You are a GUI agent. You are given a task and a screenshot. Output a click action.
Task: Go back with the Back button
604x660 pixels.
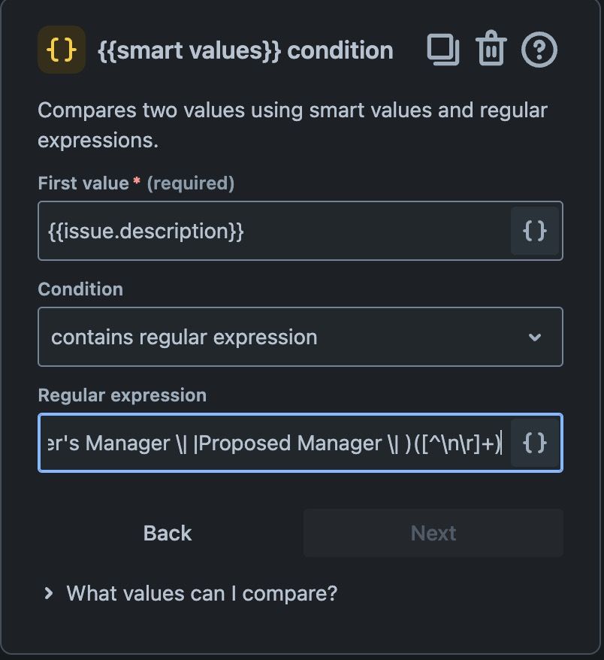(168, 533)
